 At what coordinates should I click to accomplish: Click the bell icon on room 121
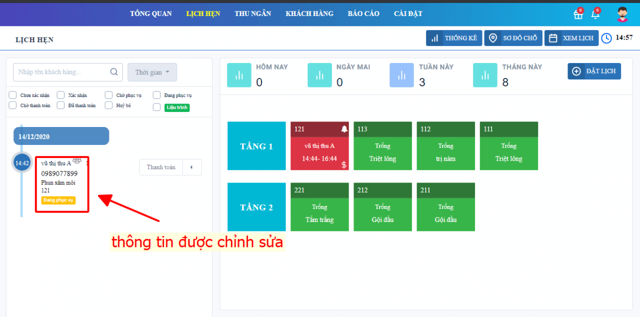click(344, 129)
